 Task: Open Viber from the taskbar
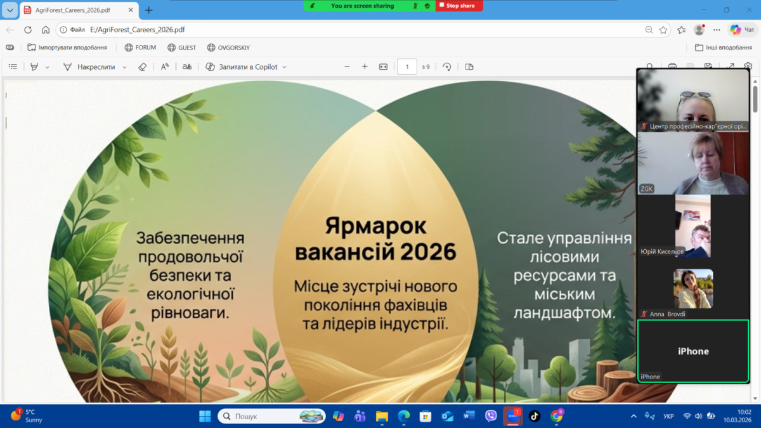pyautogui.click(x=491, y=416)
